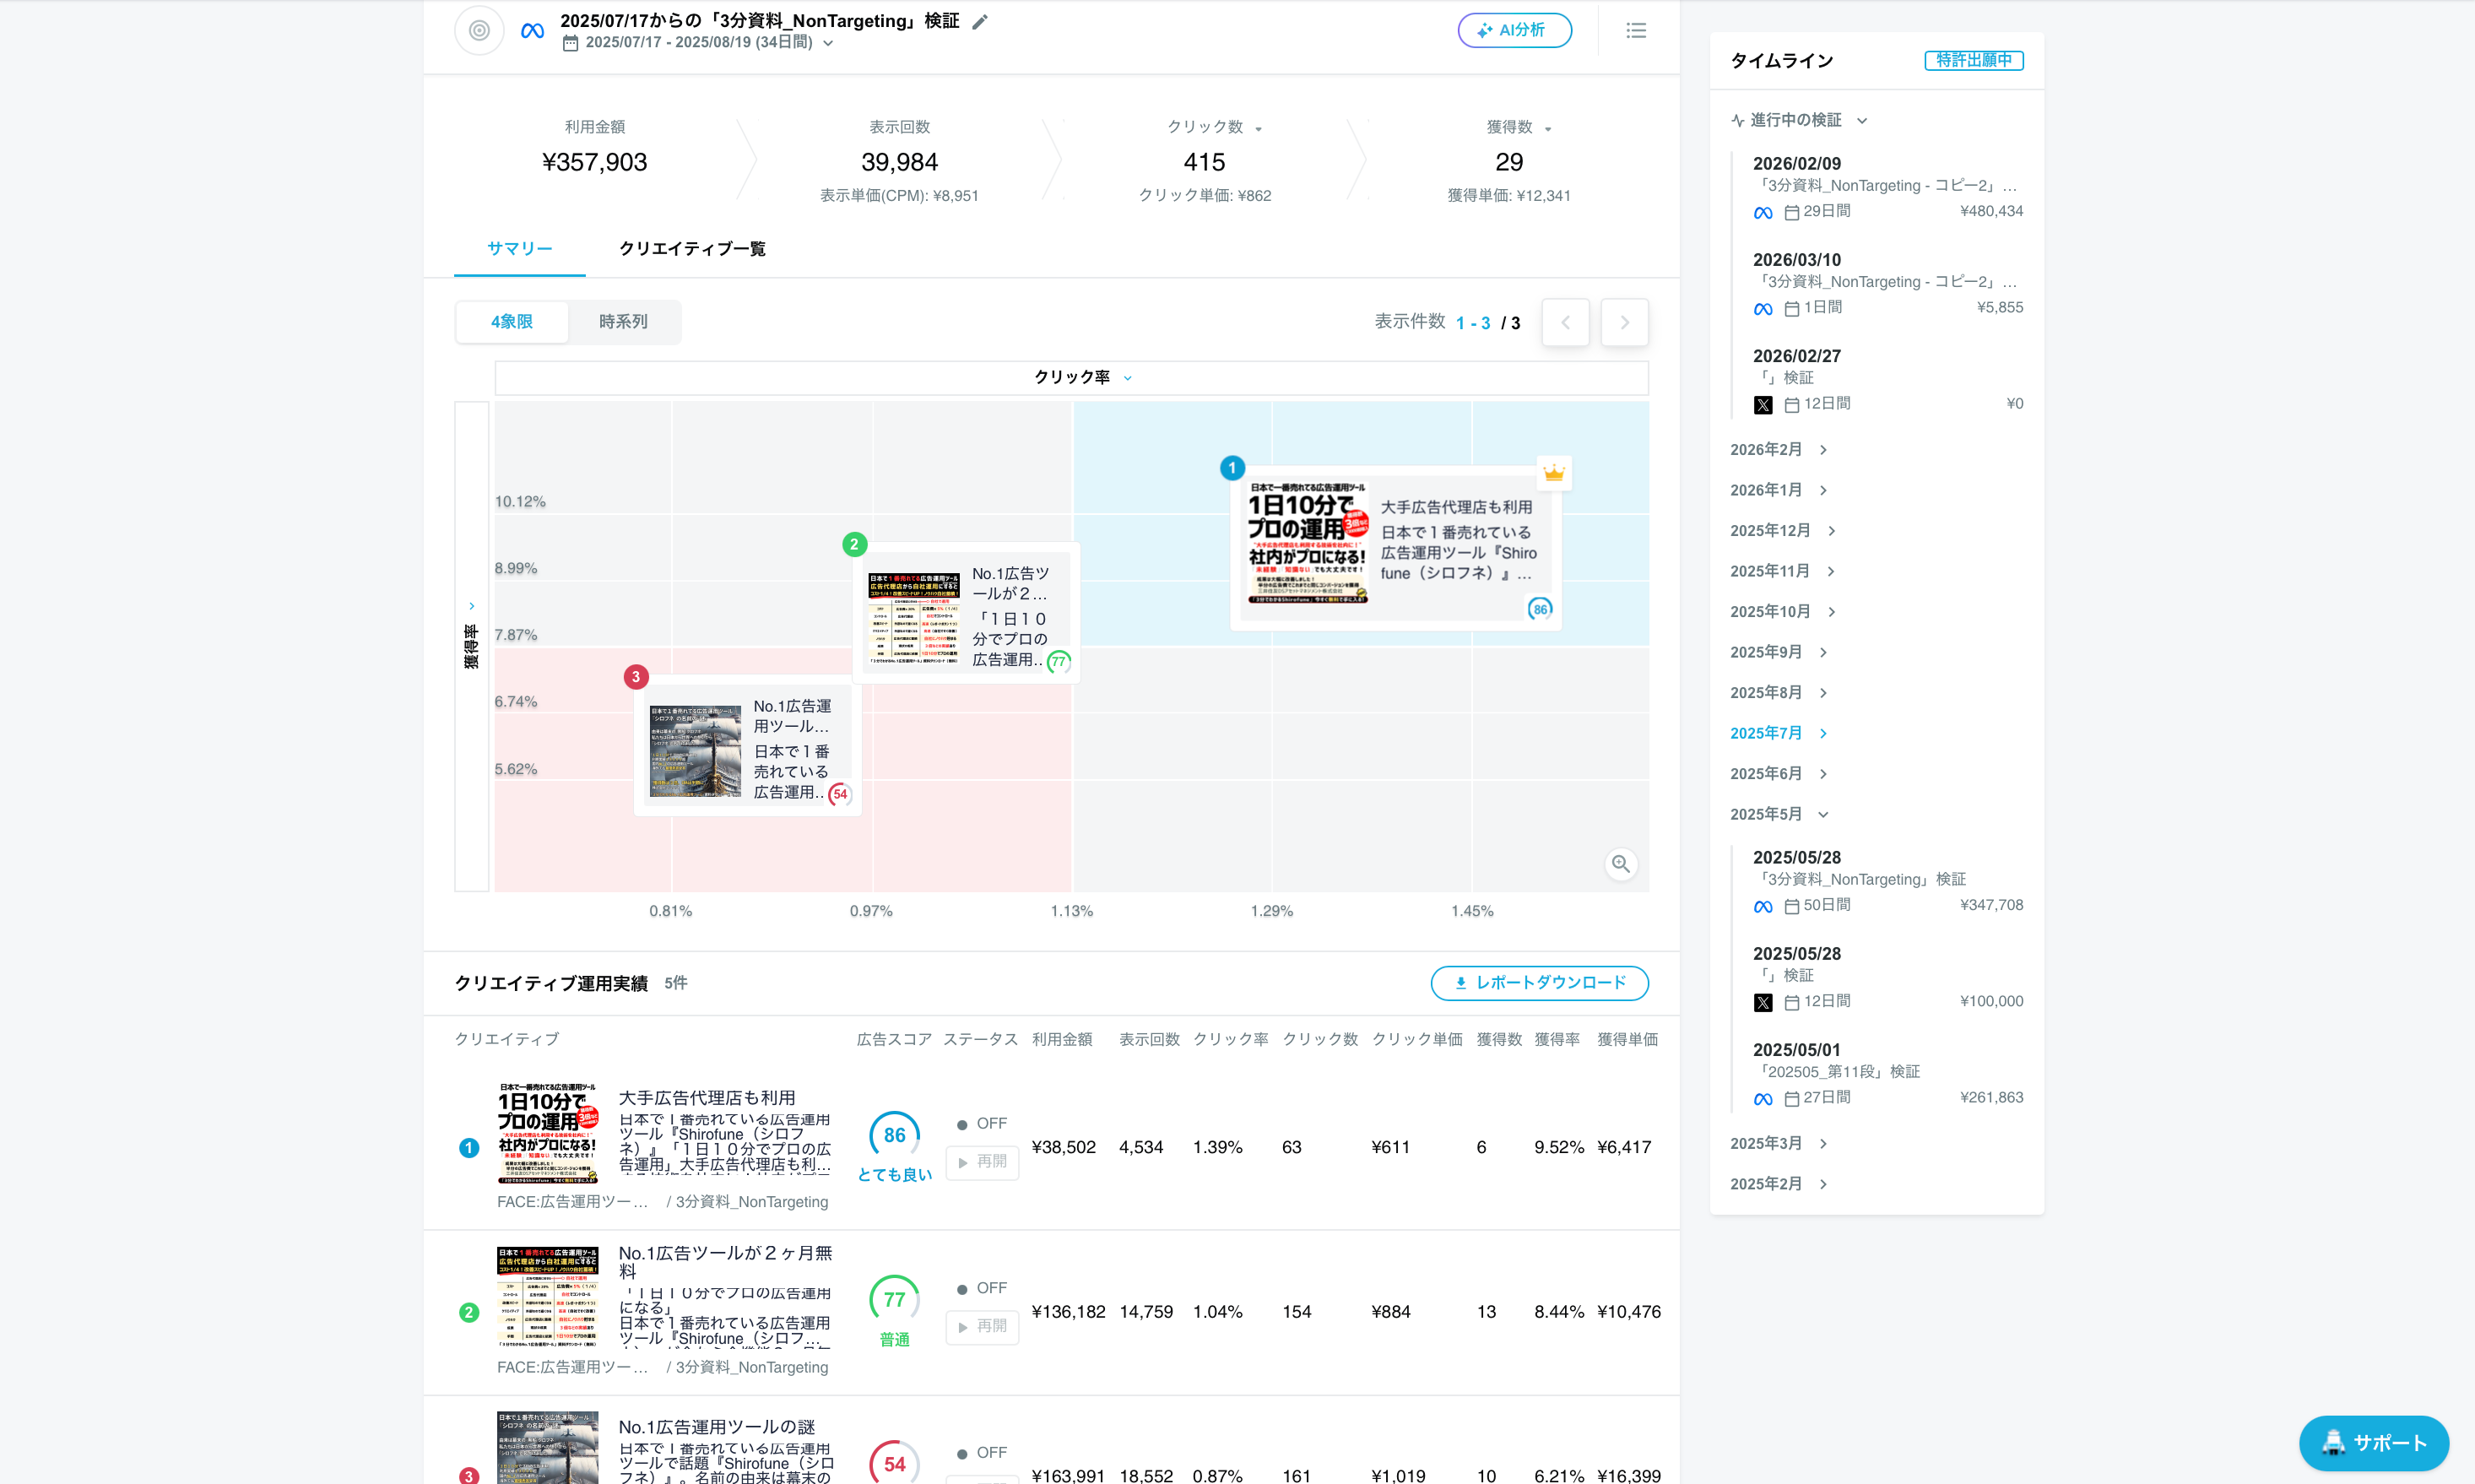Image resolution: width=2475 pixels, height=1484 pixels.
Task: Switch the chart view to 時系列
Action: 623,322
